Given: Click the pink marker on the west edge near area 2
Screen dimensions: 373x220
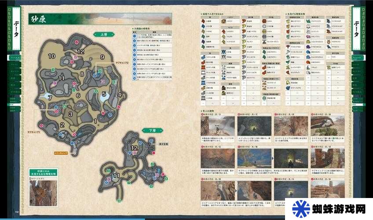Looking at the screenshot, I should pyautogui.click(x=41, y=125).
